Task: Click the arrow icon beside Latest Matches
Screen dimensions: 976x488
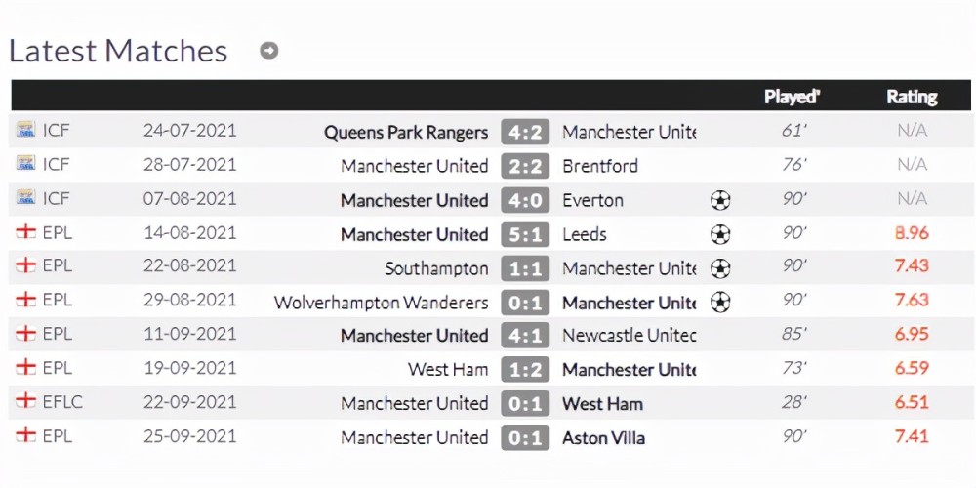Action: (269, 51)
